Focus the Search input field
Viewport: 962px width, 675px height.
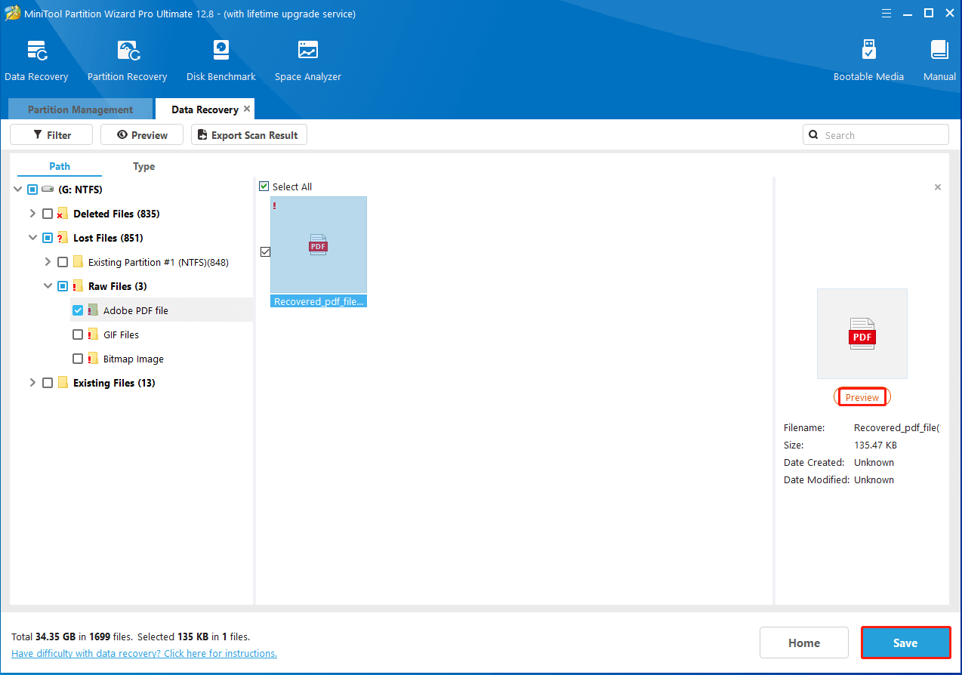tap(876, 135)
